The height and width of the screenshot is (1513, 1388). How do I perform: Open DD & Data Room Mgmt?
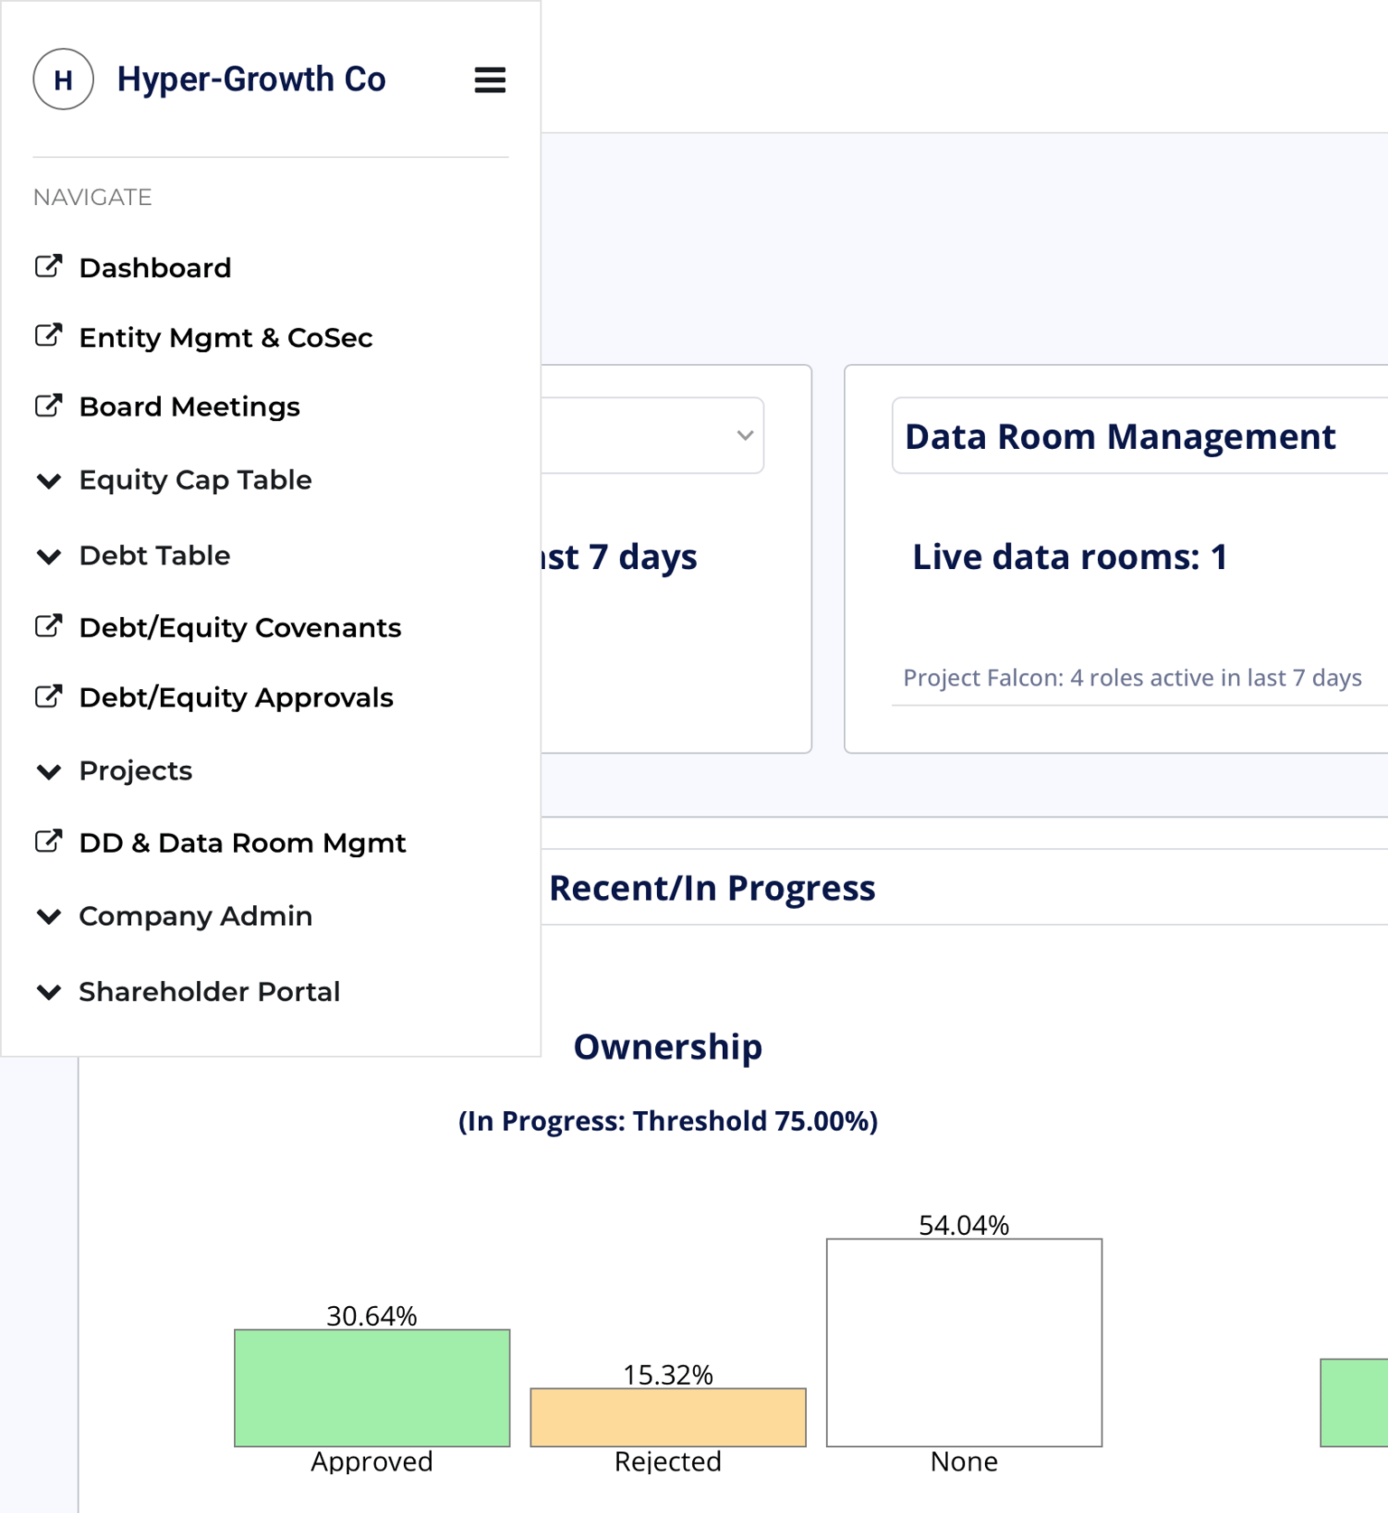tap(243, 844)
